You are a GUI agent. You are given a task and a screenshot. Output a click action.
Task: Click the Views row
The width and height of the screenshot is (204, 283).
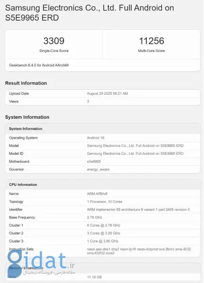coord(103,101)
